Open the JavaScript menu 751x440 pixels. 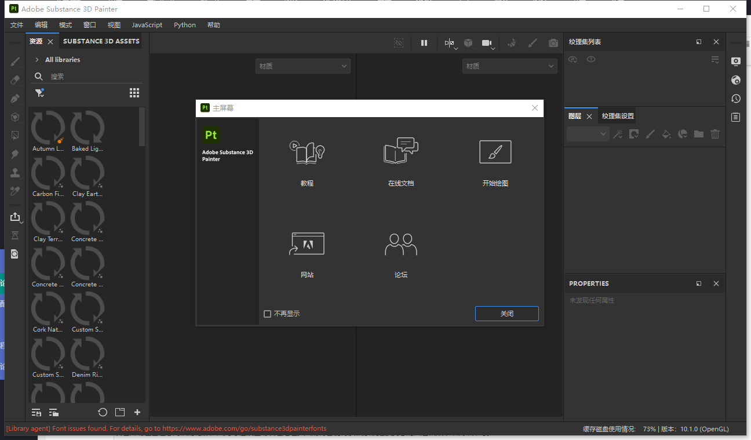[x=147, y=25]
